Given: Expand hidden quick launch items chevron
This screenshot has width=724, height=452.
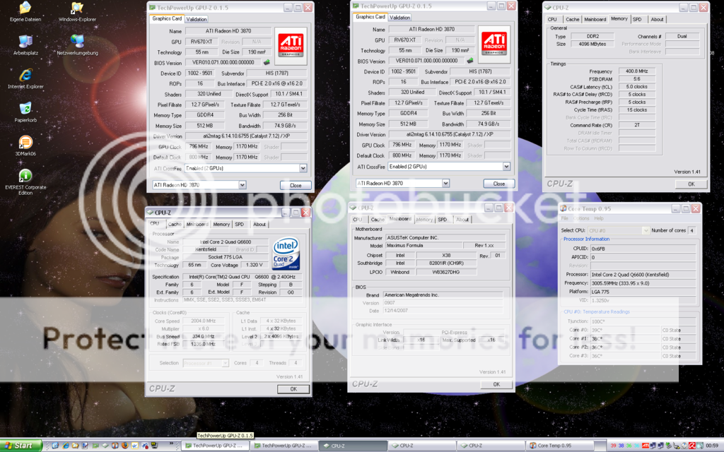Looking at the screenshot, I should coord(172,444).
